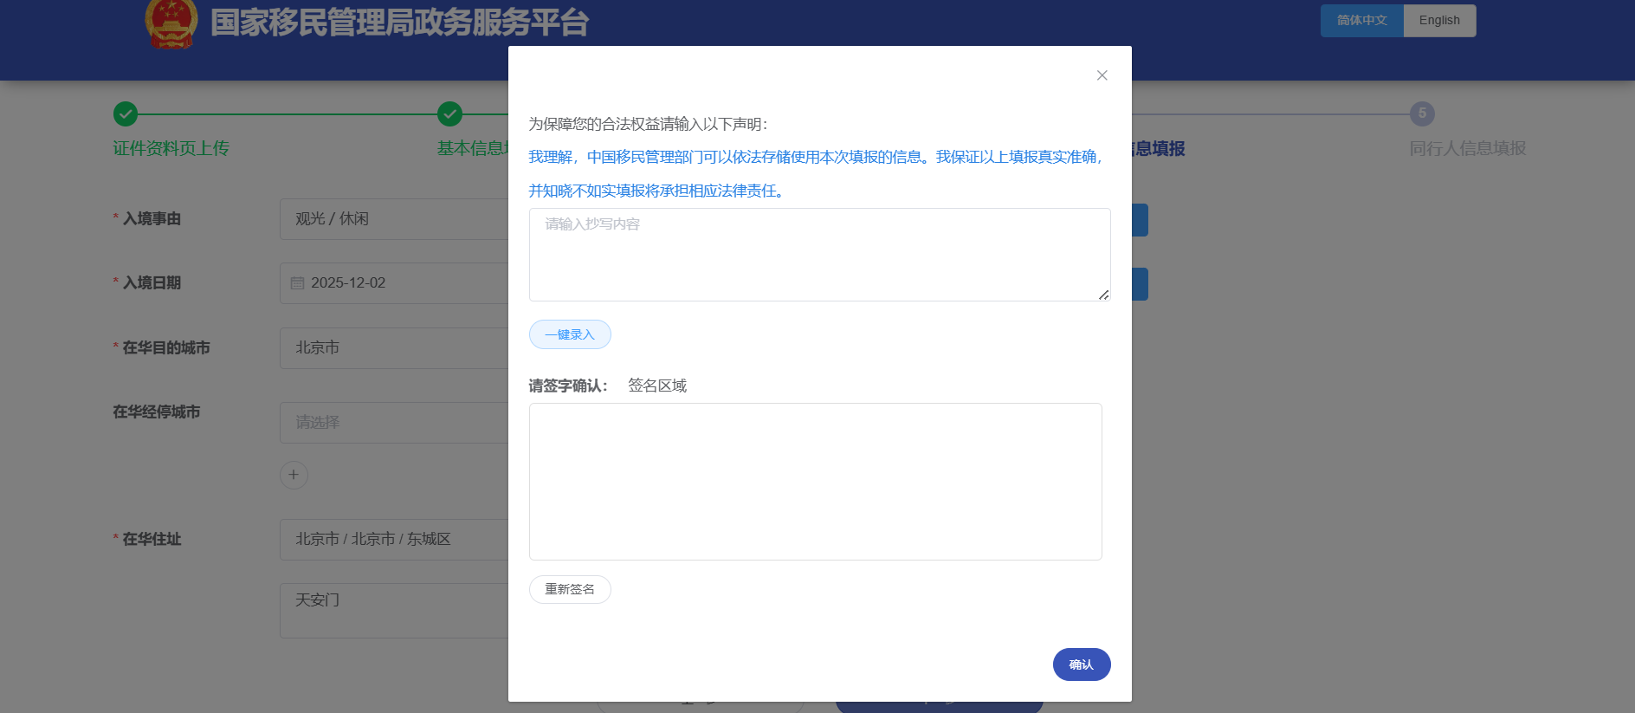Open the 在华住址 region selector 北京市 / 北京市 / 东城区

click(394, 540)
